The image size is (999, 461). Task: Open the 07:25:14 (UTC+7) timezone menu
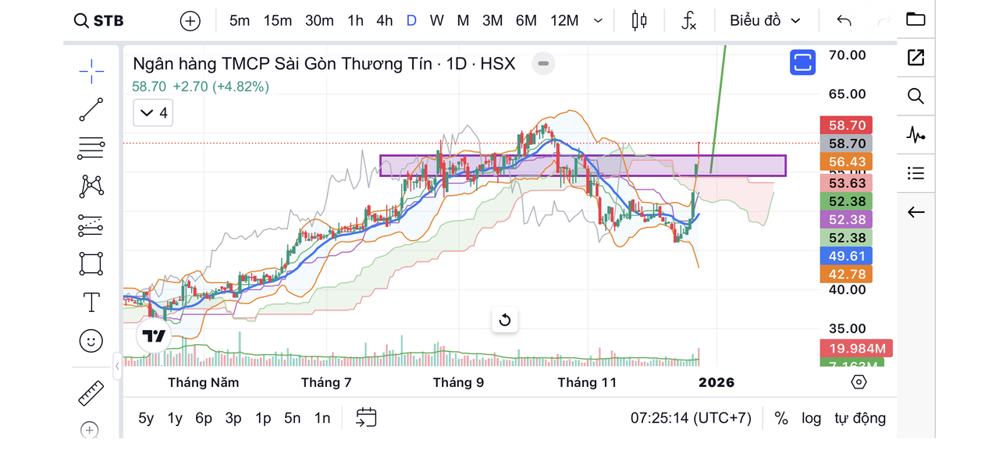coord(691,418)
